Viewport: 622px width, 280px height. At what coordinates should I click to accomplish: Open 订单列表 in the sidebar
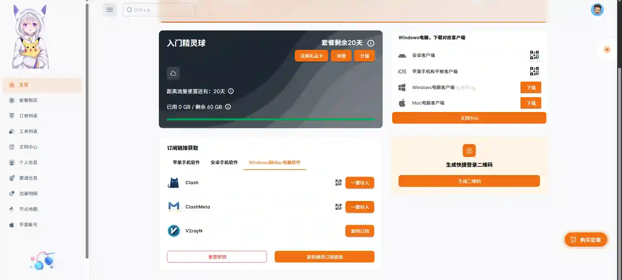(x=42, y=116)
